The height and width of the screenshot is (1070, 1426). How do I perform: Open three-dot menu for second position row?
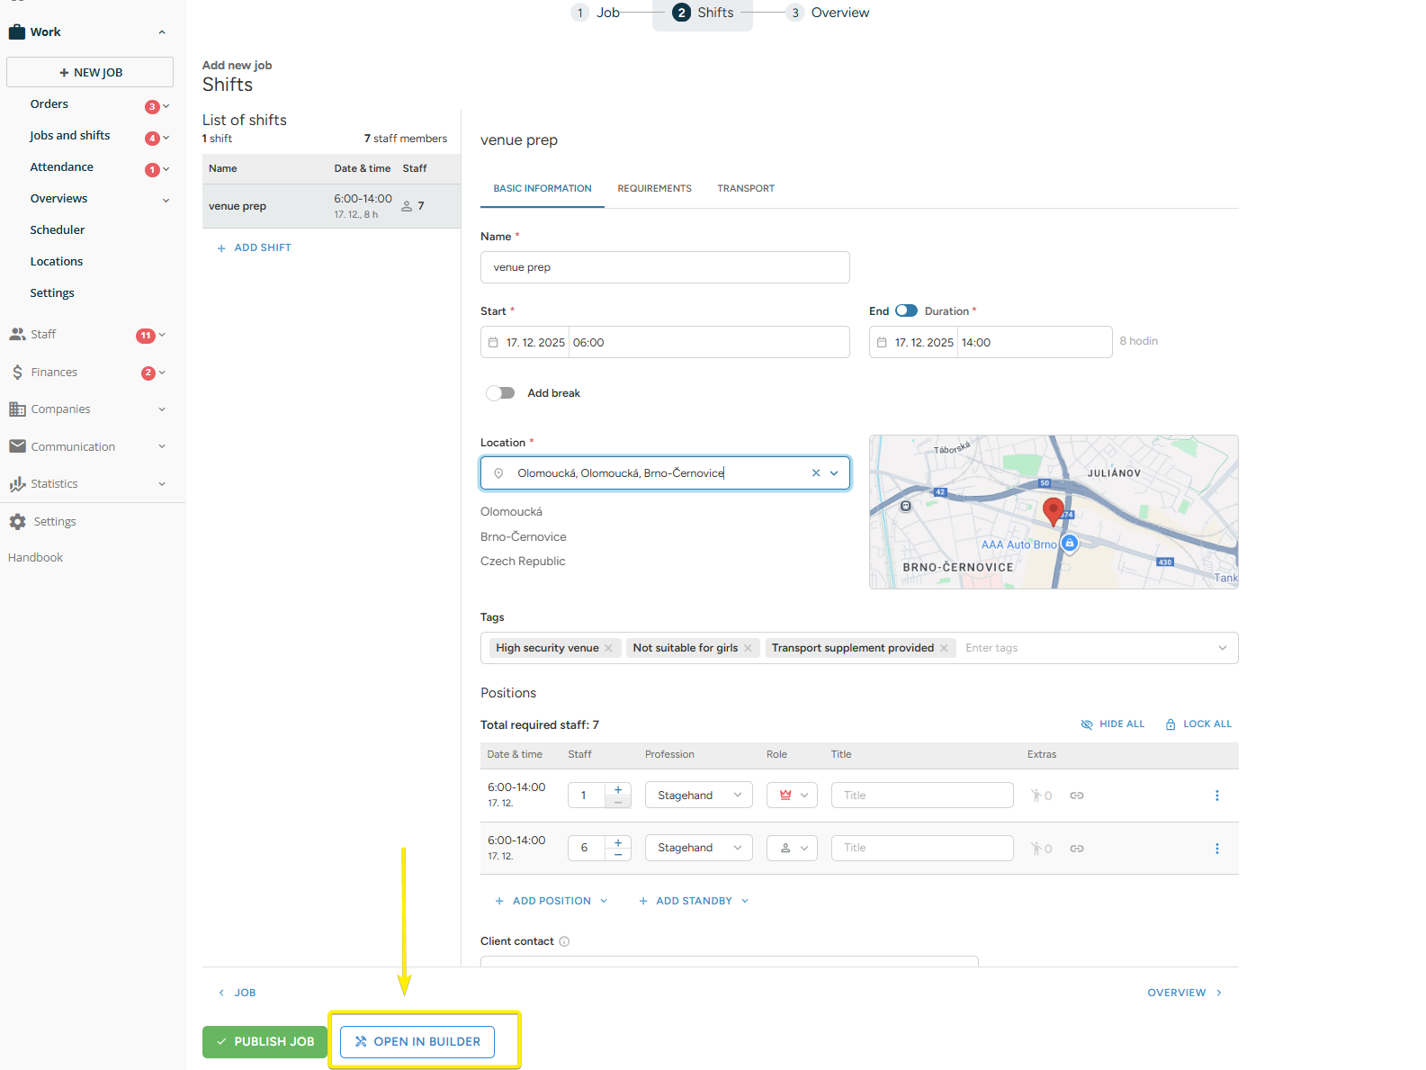pos(1216,849)
